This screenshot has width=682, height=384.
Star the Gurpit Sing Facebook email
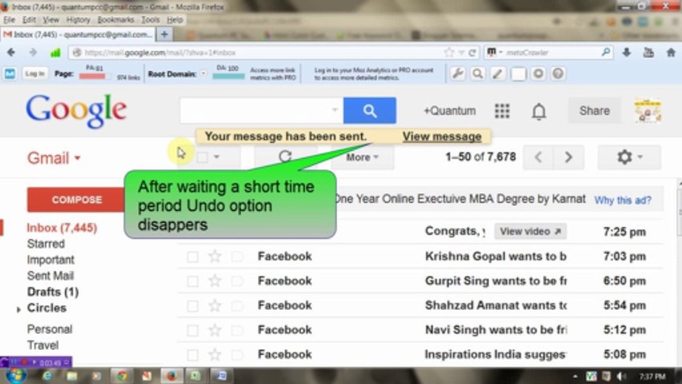[215, 281]
